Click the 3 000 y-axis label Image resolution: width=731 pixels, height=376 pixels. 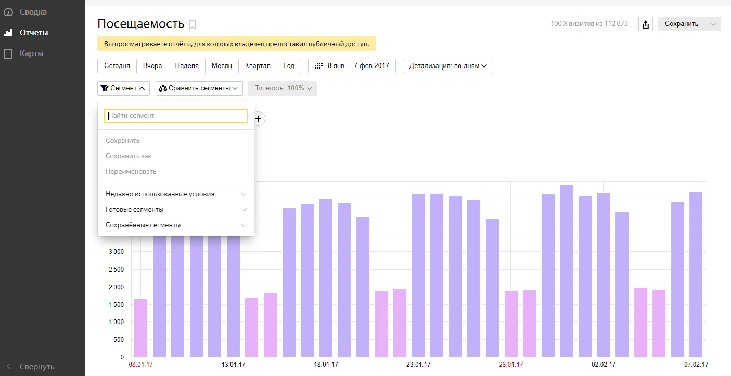(x=115, y=252)
